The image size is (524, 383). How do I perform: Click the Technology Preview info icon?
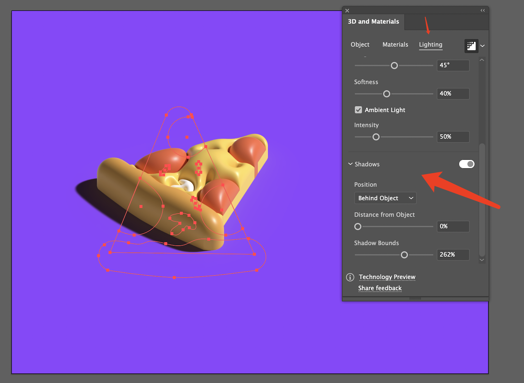350,277
